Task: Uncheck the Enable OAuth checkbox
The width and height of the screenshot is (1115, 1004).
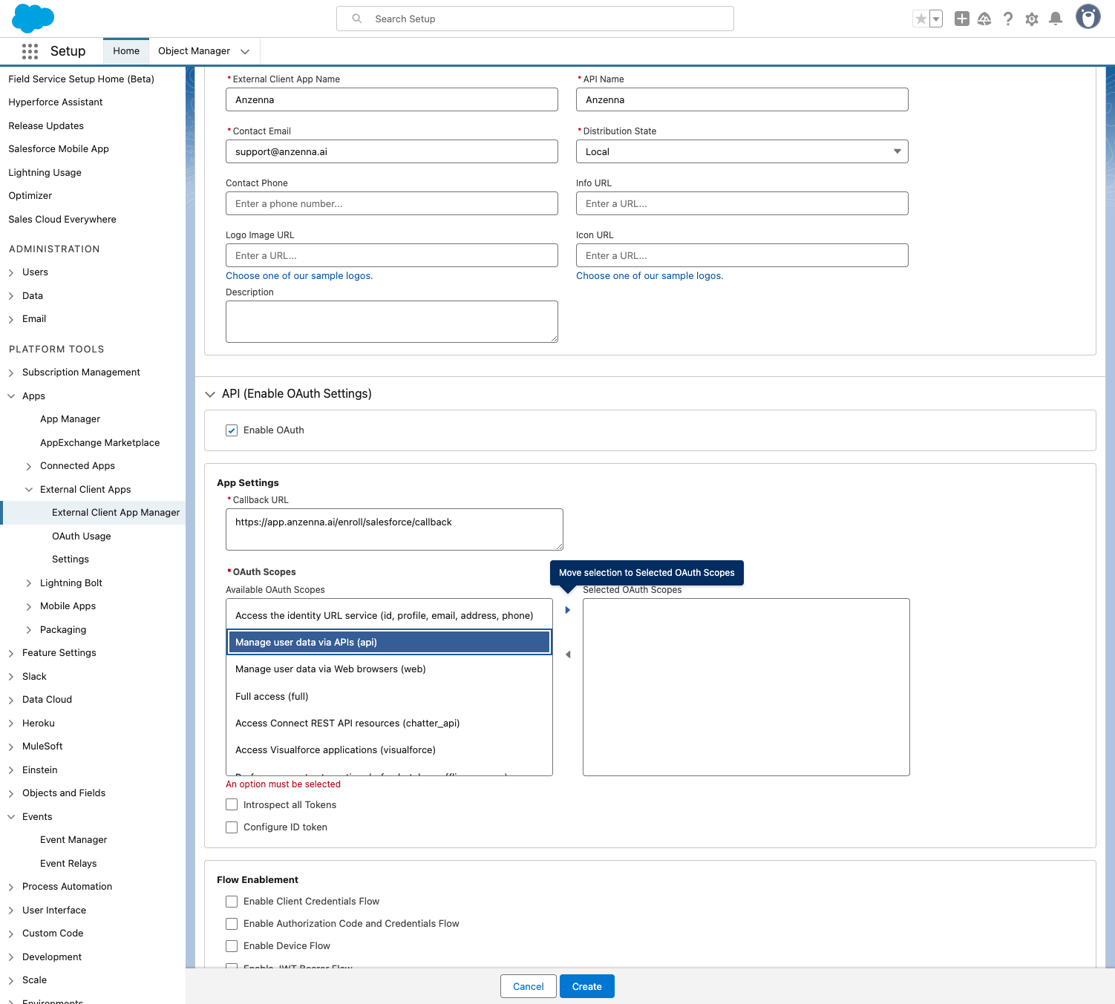Action: [x=232, y=430]
